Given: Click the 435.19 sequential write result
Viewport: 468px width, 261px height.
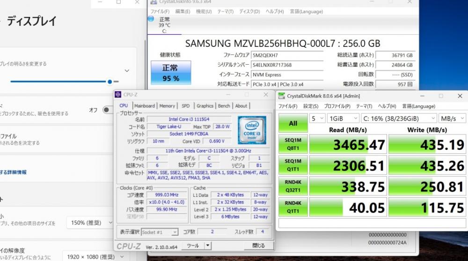Looking at the screenshot, I should pyautogui.click(x=427, y=145).
